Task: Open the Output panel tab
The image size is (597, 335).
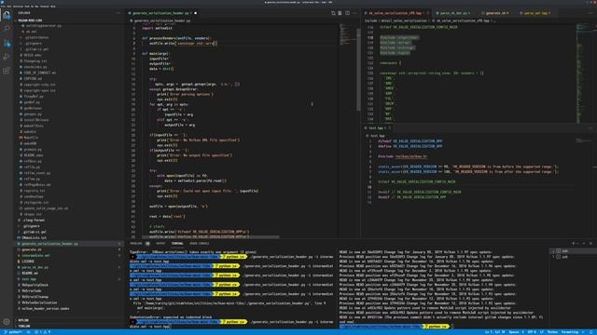Action: [160, 244]
